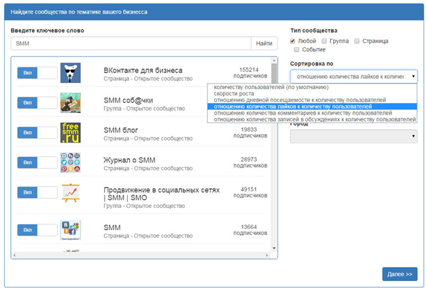Viewport: 427px width, 290px height.
Task: Select отношению количества лайков sort option
Action: point(312,107)
